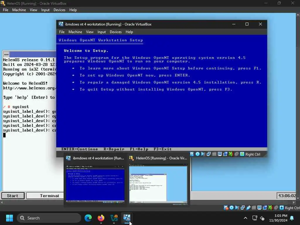Click audio indicator in ibmdows status bar
This screenshot has height=225, width=300.
coord(203,154)
